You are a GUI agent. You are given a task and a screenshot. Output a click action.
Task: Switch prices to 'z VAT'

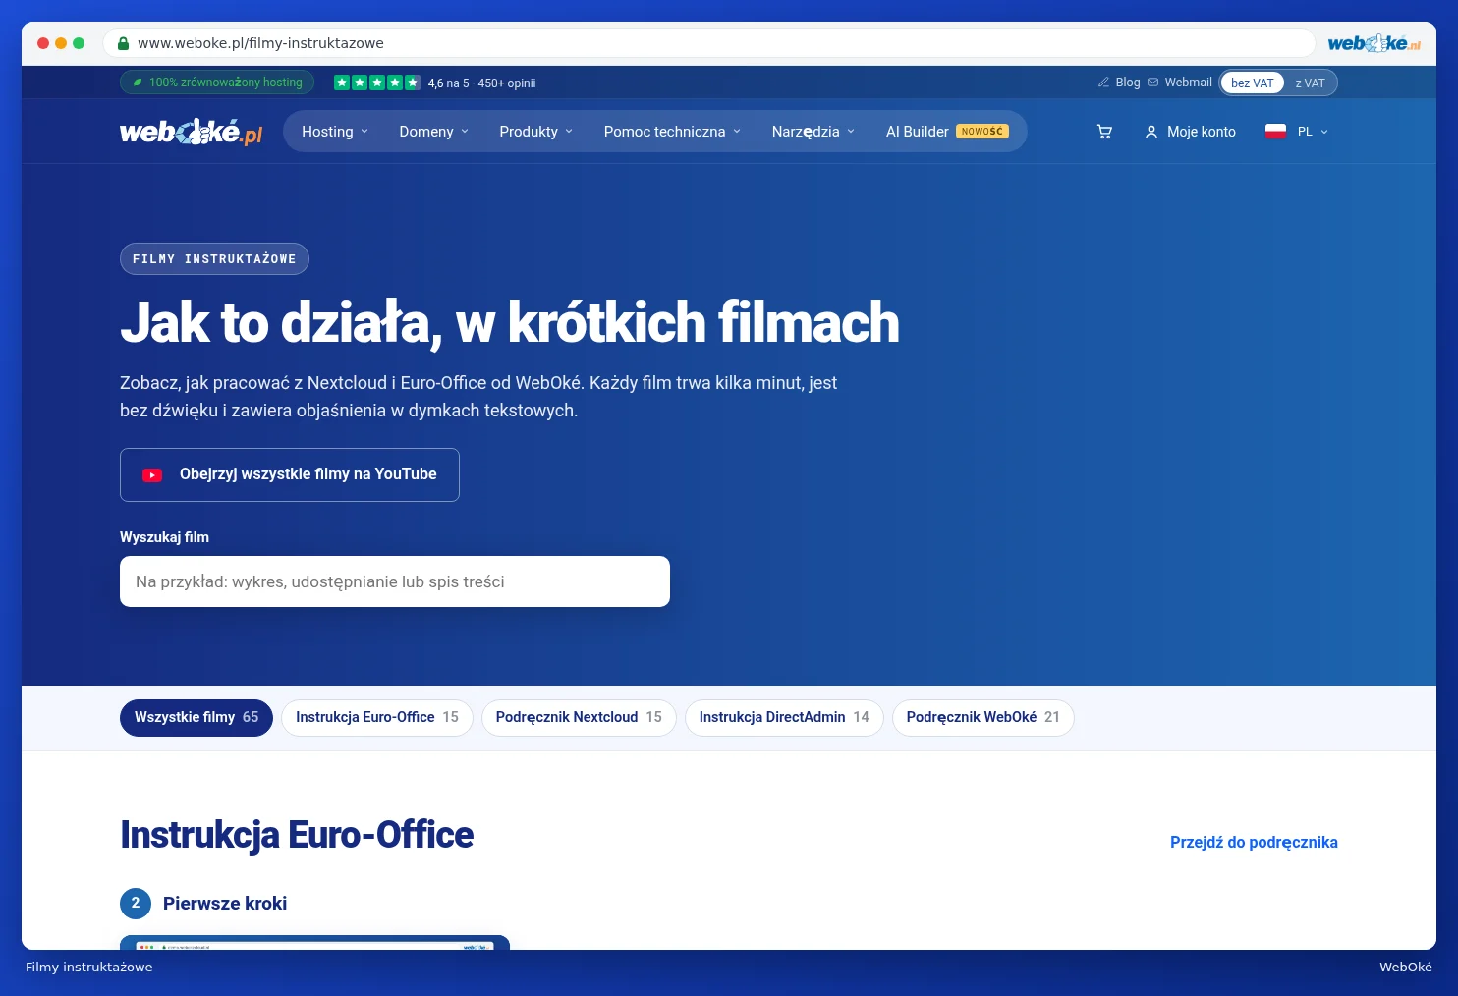(x=1310, y=83)
